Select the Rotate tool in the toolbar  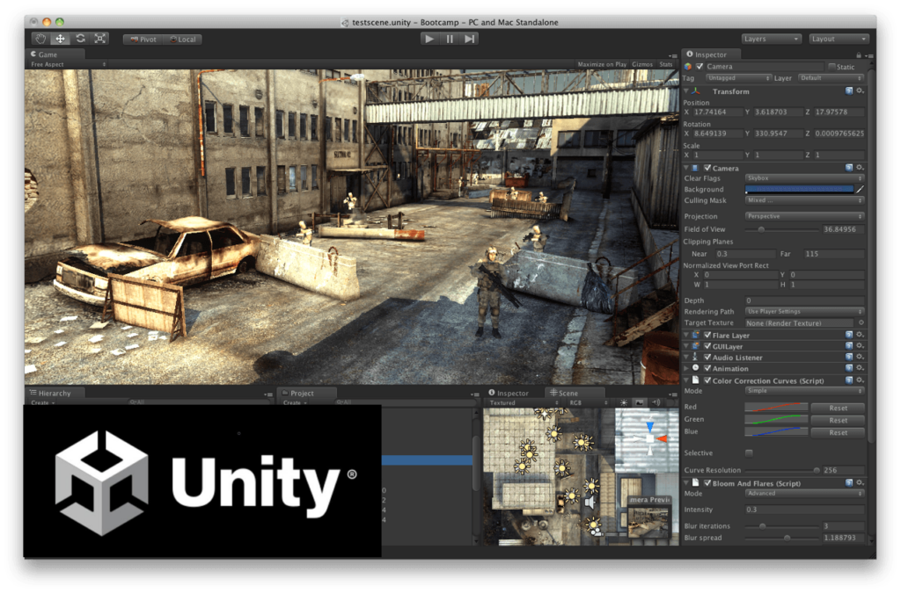click(x=82, y=39)
